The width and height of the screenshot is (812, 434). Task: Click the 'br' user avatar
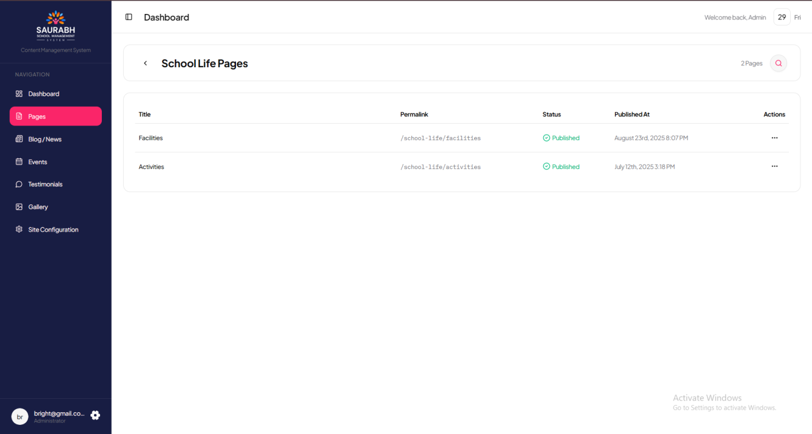20,416
